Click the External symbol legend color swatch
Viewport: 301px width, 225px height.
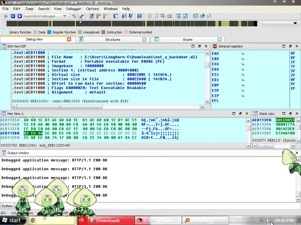(126, 32)
